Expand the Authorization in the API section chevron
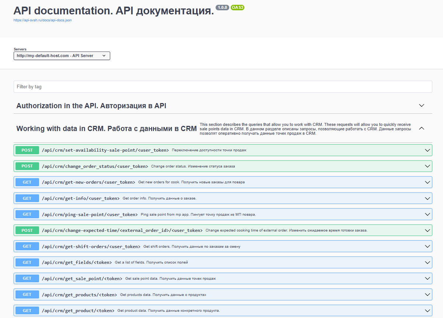This screenshot has height=318, width=443. click(x=422, y=106)
